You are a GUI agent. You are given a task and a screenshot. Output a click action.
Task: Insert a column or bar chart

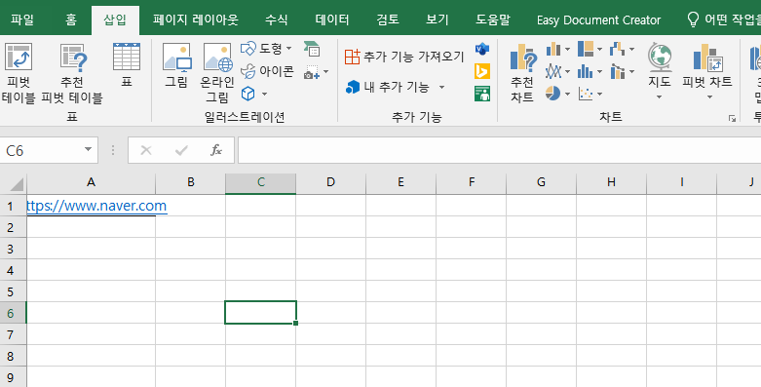click(x=553, y=49)
